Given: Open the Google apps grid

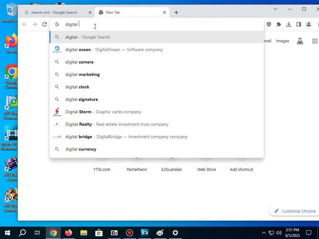Looking at the screenshot, I should click(x=315, y=41).
